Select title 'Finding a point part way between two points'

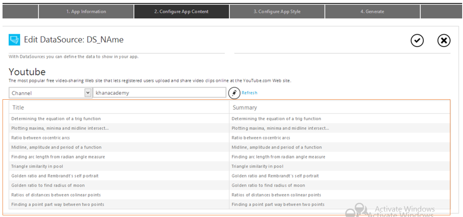coord(58,204)
